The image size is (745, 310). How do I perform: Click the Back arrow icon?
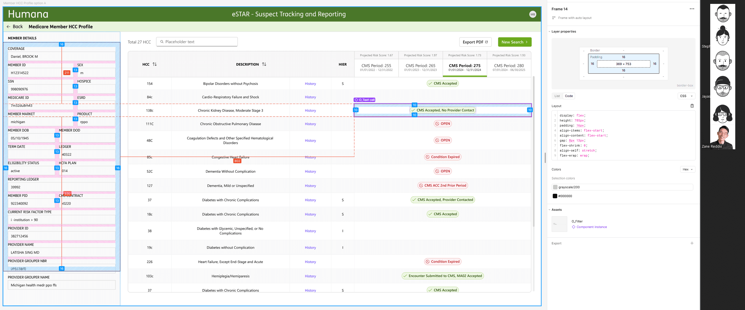8,27
